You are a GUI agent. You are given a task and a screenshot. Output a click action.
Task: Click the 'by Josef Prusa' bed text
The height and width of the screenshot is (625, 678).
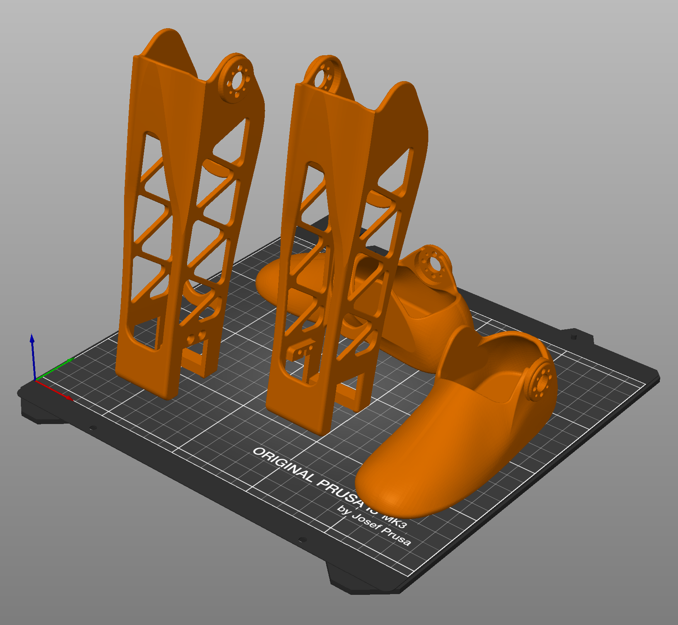[373, 526]
